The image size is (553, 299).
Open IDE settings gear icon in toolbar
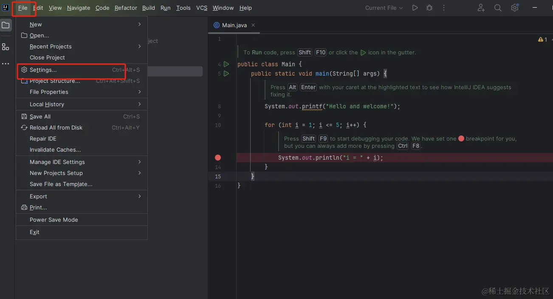pyautogui.click(x=515, y=8)
